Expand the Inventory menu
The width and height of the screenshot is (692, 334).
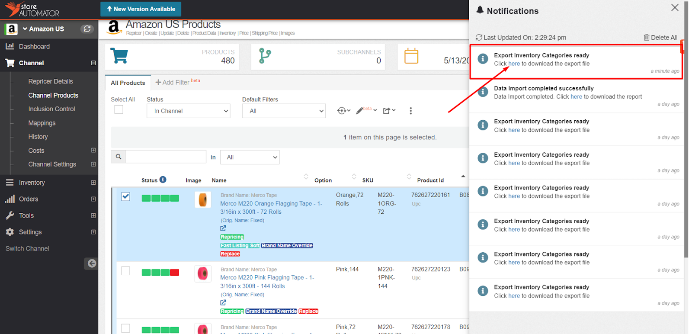[93, 183]
